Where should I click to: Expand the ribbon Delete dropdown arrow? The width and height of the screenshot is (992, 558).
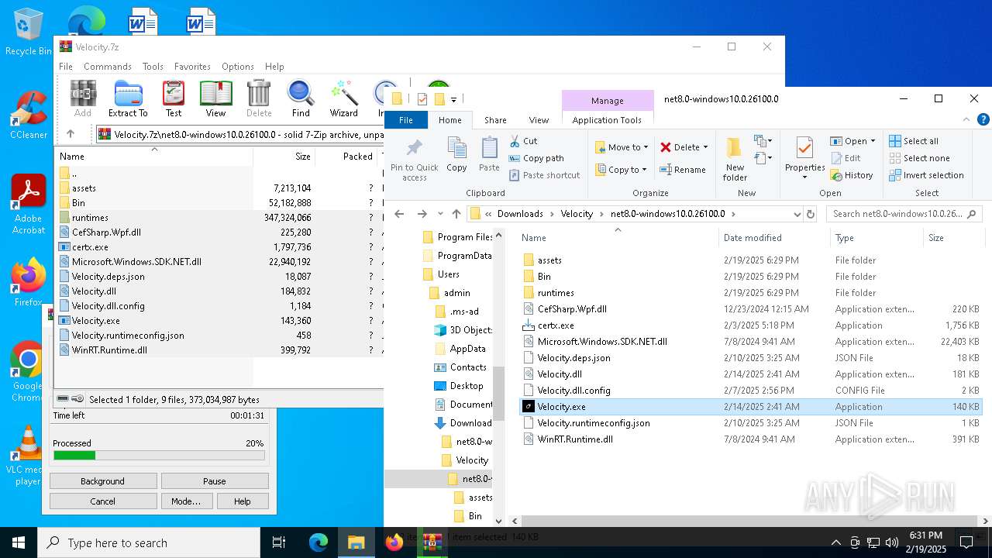pyautogui.click(x=705, y=147)
